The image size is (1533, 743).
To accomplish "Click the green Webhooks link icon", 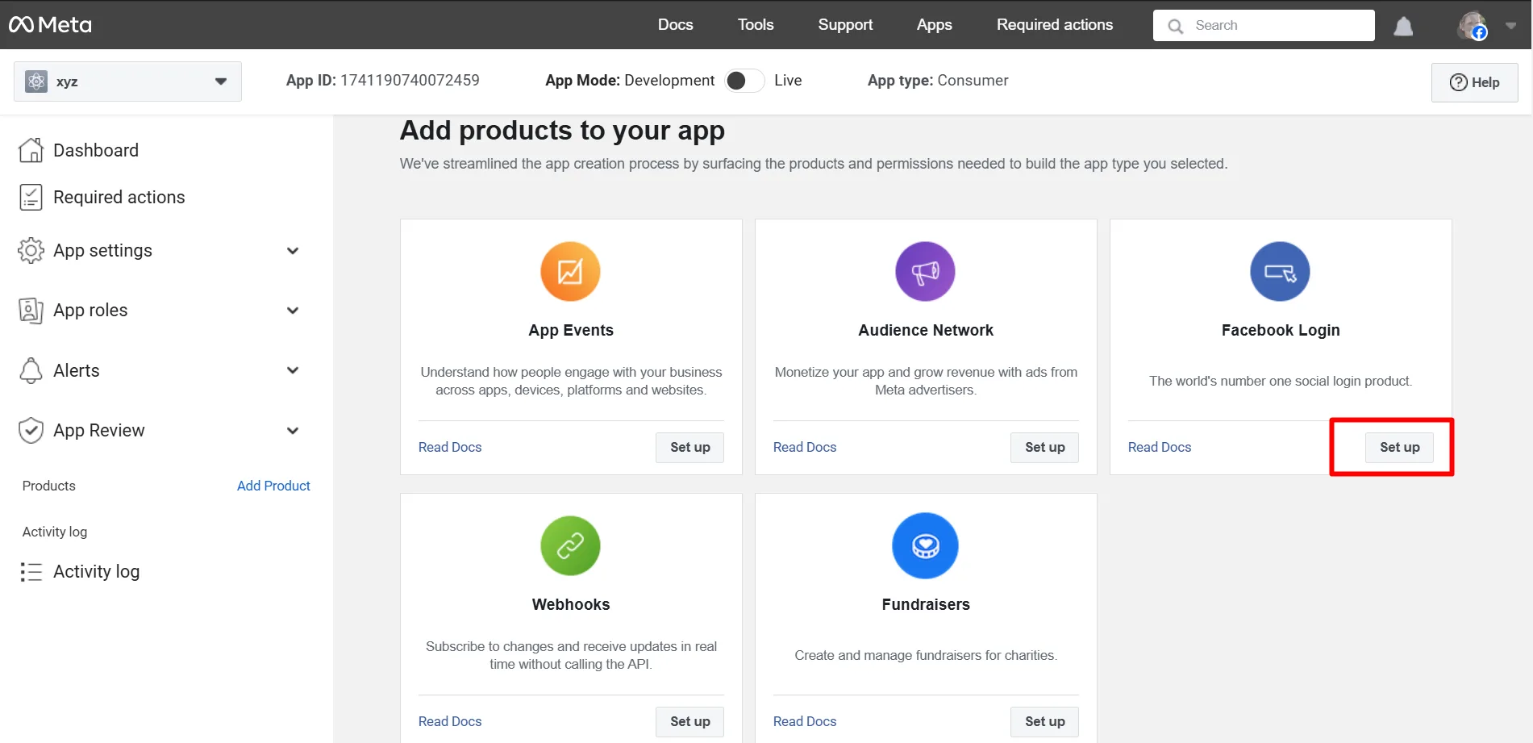I will [570, 546].
